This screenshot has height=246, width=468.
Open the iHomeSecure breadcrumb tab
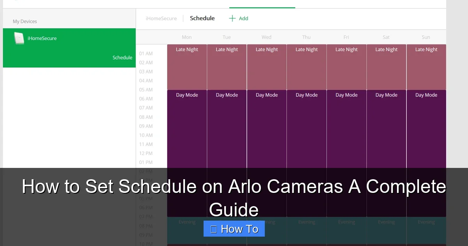(x=161, y=18)
